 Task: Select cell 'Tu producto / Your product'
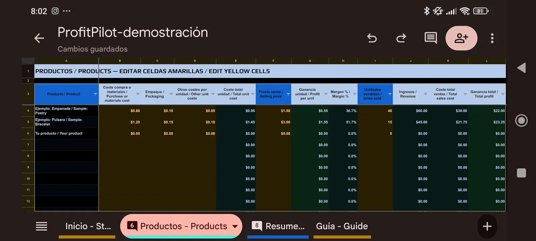point(66,134)
